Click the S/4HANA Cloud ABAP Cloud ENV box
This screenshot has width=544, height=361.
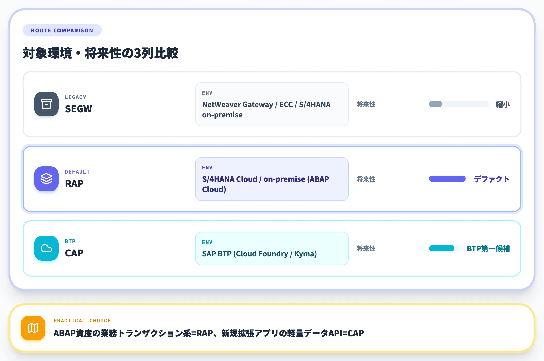(272, 179)
